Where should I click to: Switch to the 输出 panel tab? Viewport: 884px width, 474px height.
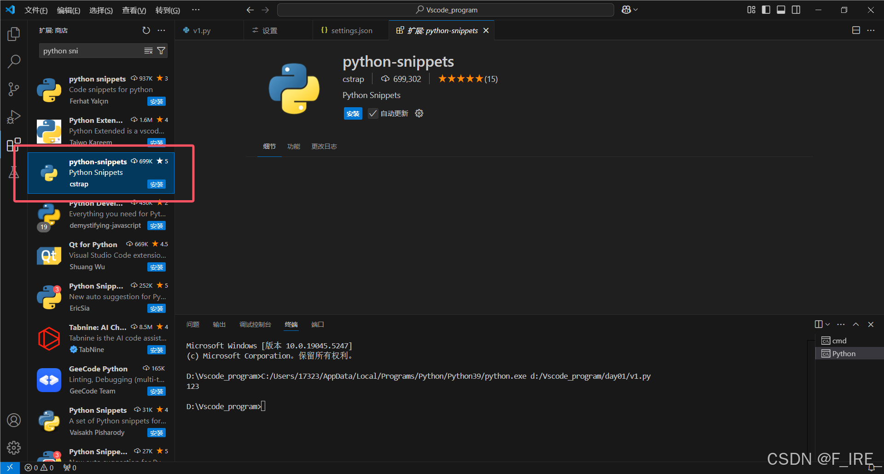coord(219,324)
